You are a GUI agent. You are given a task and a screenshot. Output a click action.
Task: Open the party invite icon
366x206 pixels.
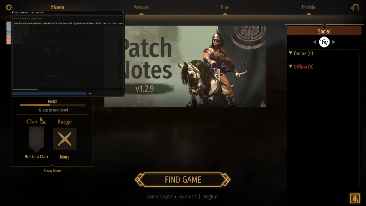[355, 198]
